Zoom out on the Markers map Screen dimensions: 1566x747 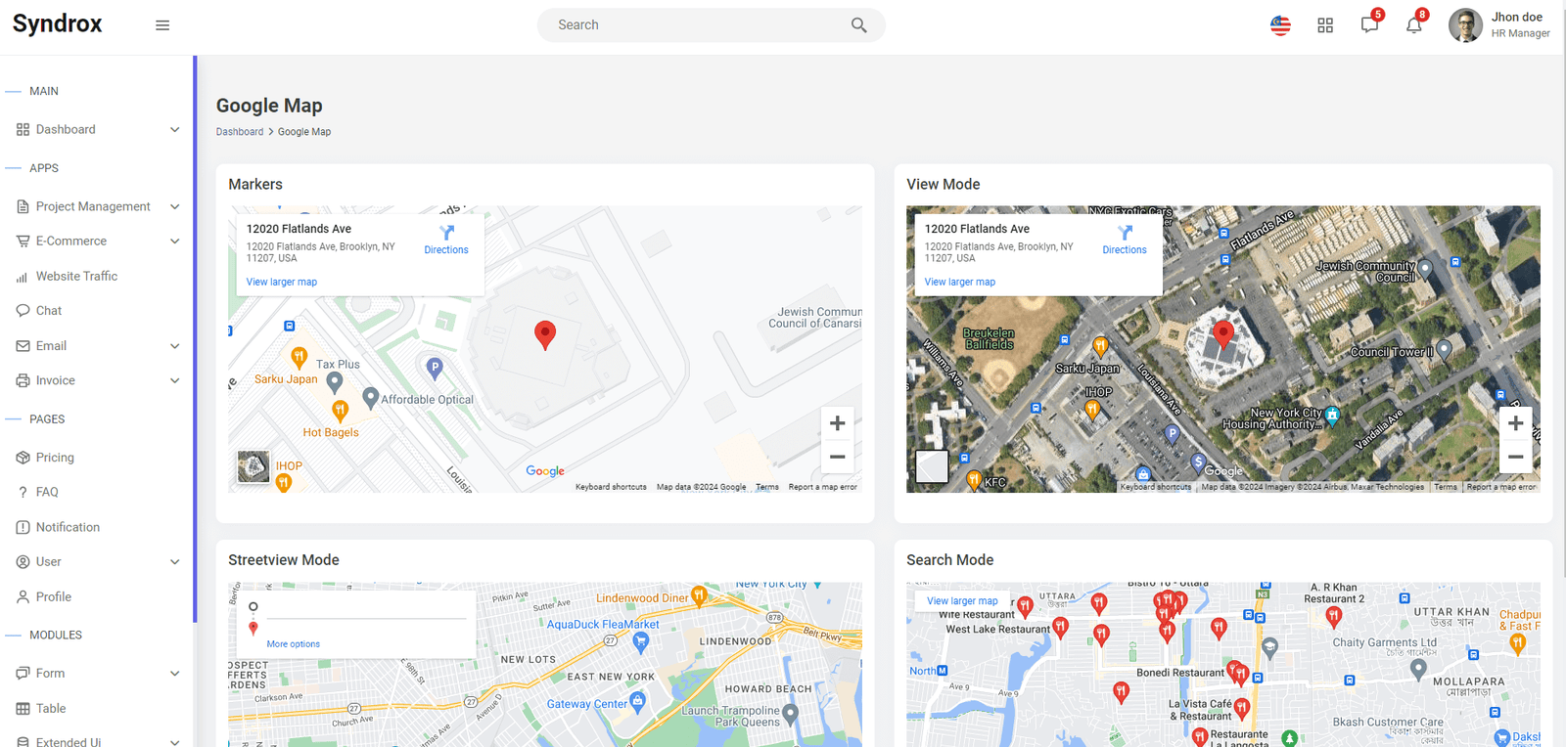[837, 457]
